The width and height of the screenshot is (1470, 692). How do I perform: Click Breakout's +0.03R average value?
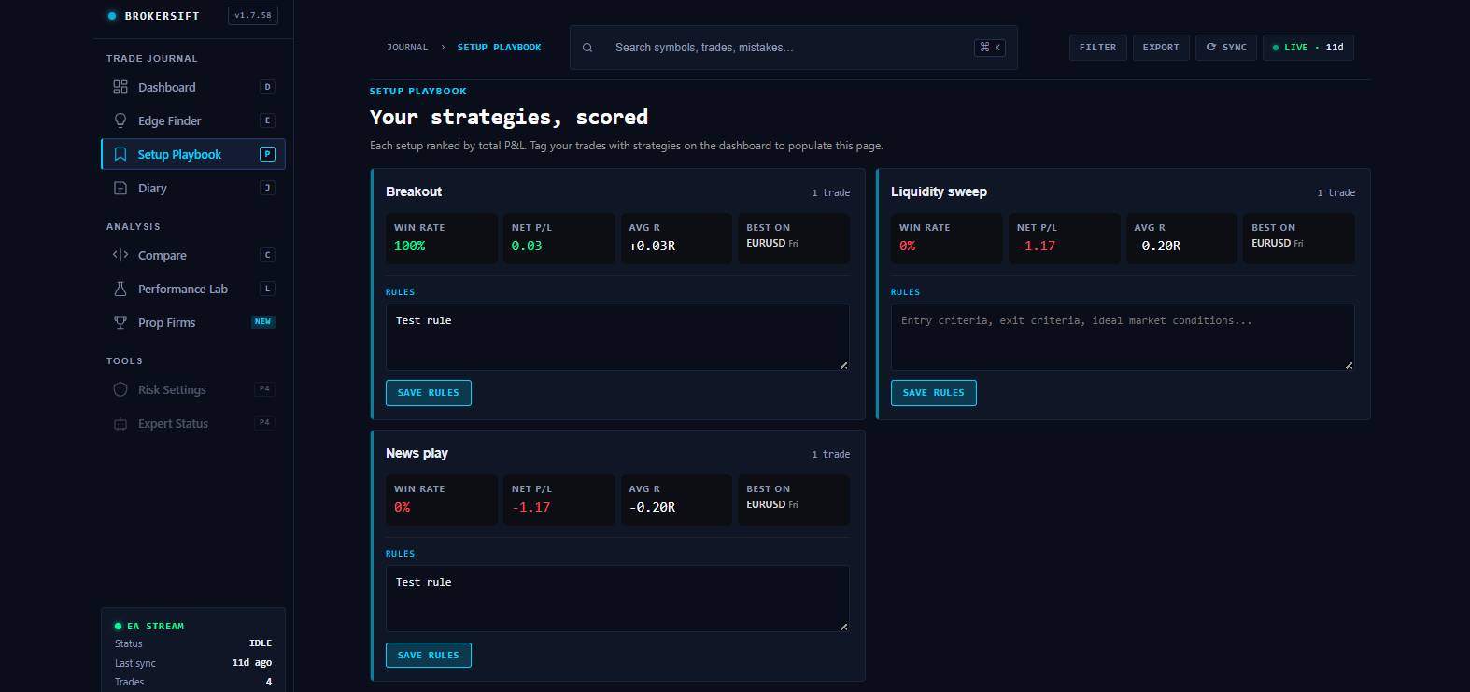(x=652, y=246)
